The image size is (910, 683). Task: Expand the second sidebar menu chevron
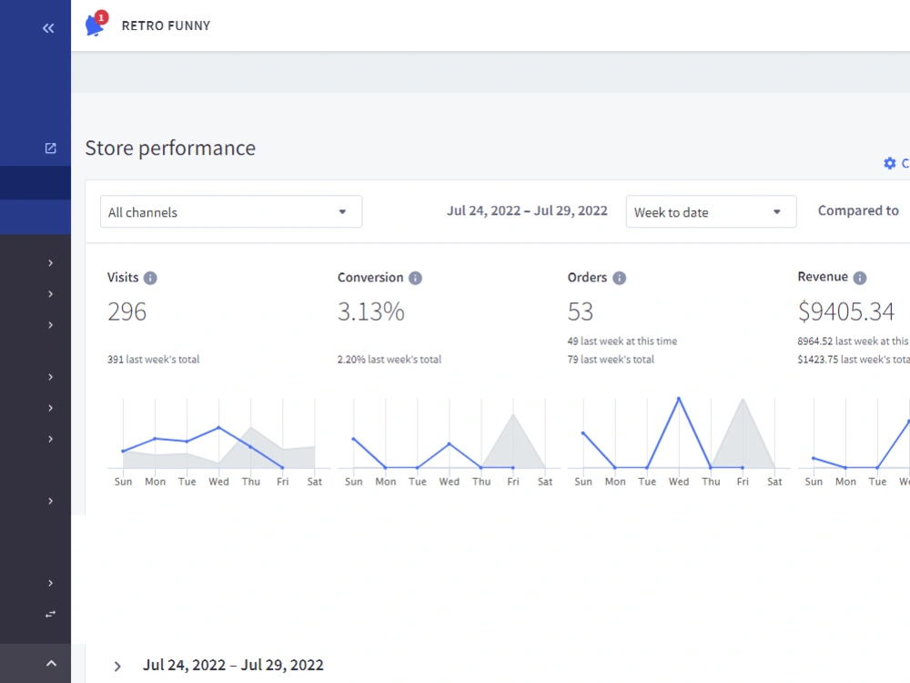point(50,294)
